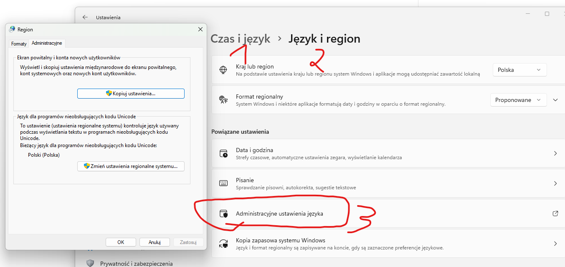The width and height of the screenshot is (565, 267).
Task: Confirm the Region dialog with OK
Action: click(x=121, y=242)
